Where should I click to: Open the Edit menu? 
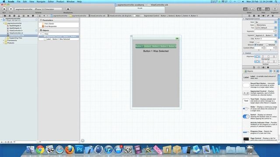point(25,1)
